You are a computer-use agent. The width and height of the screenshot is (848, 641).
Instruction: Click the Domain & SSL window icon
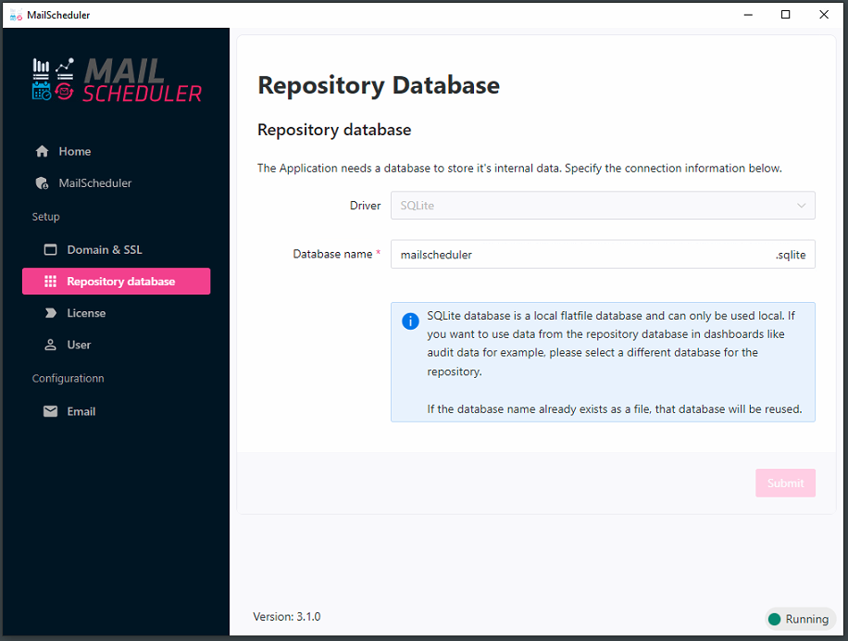pyautogui.click(x=50, y=250)
